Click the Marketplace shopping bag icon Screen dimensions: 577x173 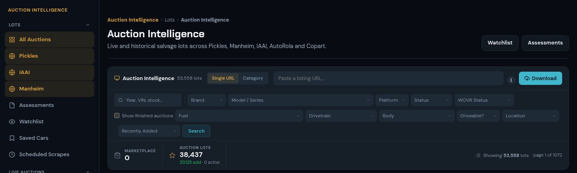[117, 155]
